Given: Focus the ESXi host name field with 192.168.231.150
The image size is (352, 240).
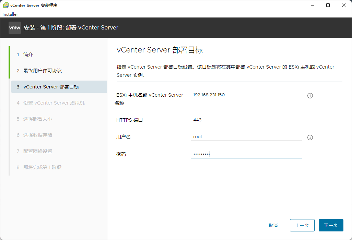Looking at the screenshot, I should pyautogui.click(x=246, y=95).
